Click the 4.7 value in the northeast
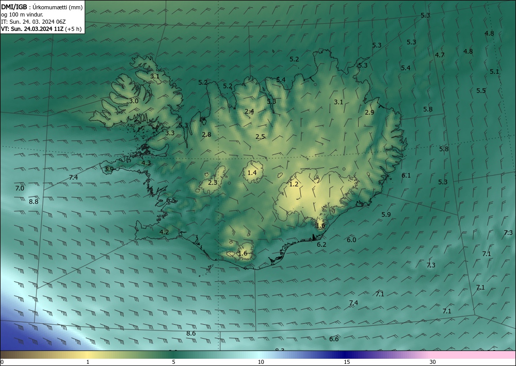Image resolution: width=516 pixels, height=366 pixels. [x=440, y=55]
